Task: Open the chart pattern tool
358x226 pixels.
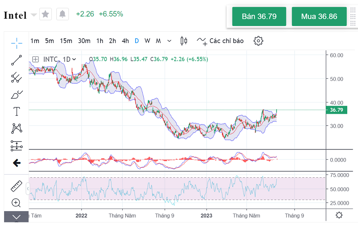Action: pos(17,128)
